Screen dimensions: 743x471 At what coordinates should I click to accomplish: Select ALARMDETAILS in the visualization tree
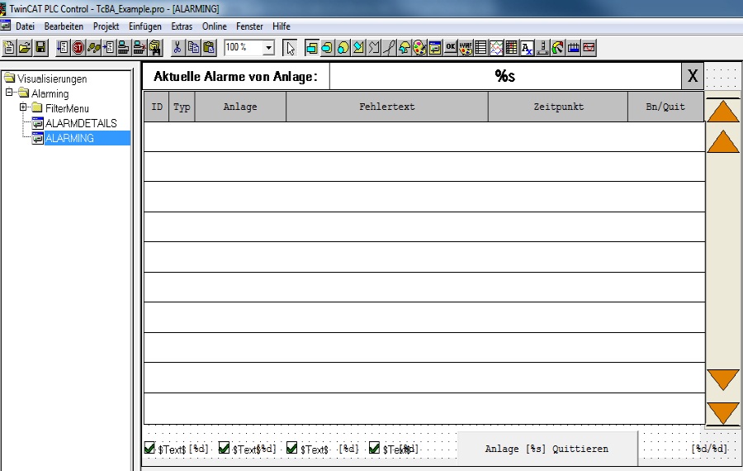tap(81, 123)
